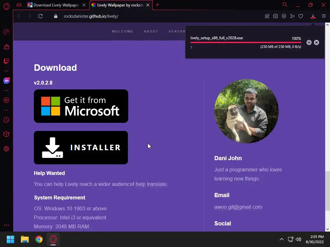Open volume control in tray
The width and height of the screenshot is (330, 247).
[298, 239]
